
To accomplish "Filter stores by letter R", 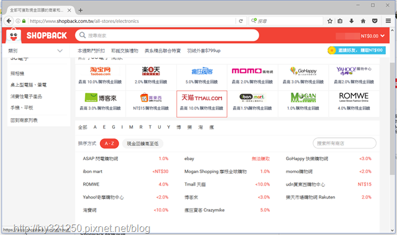I will 141,127.
